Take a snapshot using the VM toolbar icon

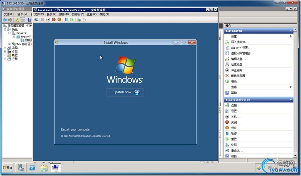[x=79, y=20]
